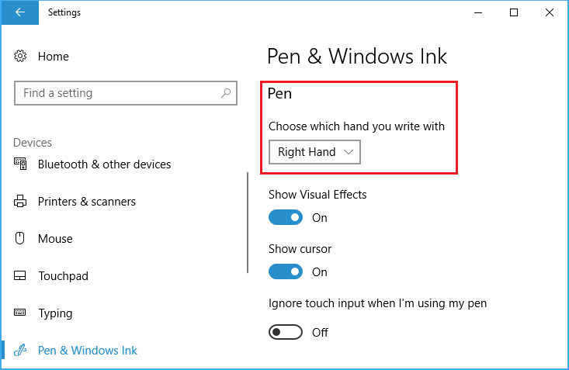Viewport: 569px width, 370px height.
Task: Click the Pen & Windows Ink pen icon
Action: [20, 351]
